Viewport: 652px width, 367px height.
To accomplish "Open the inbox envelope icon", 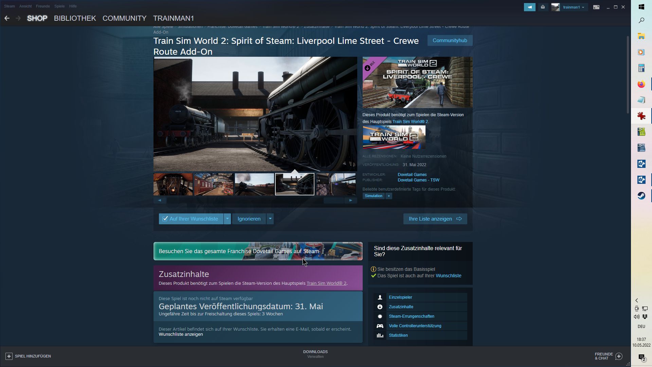I will coord(543,7).
